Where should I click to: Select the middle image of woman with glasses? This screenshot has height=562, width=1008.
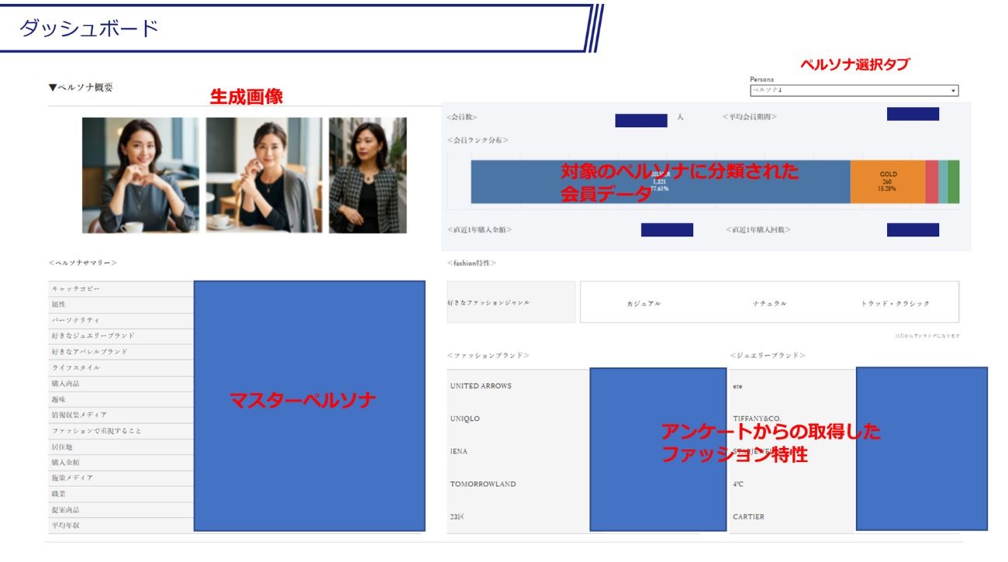point(264,175)
